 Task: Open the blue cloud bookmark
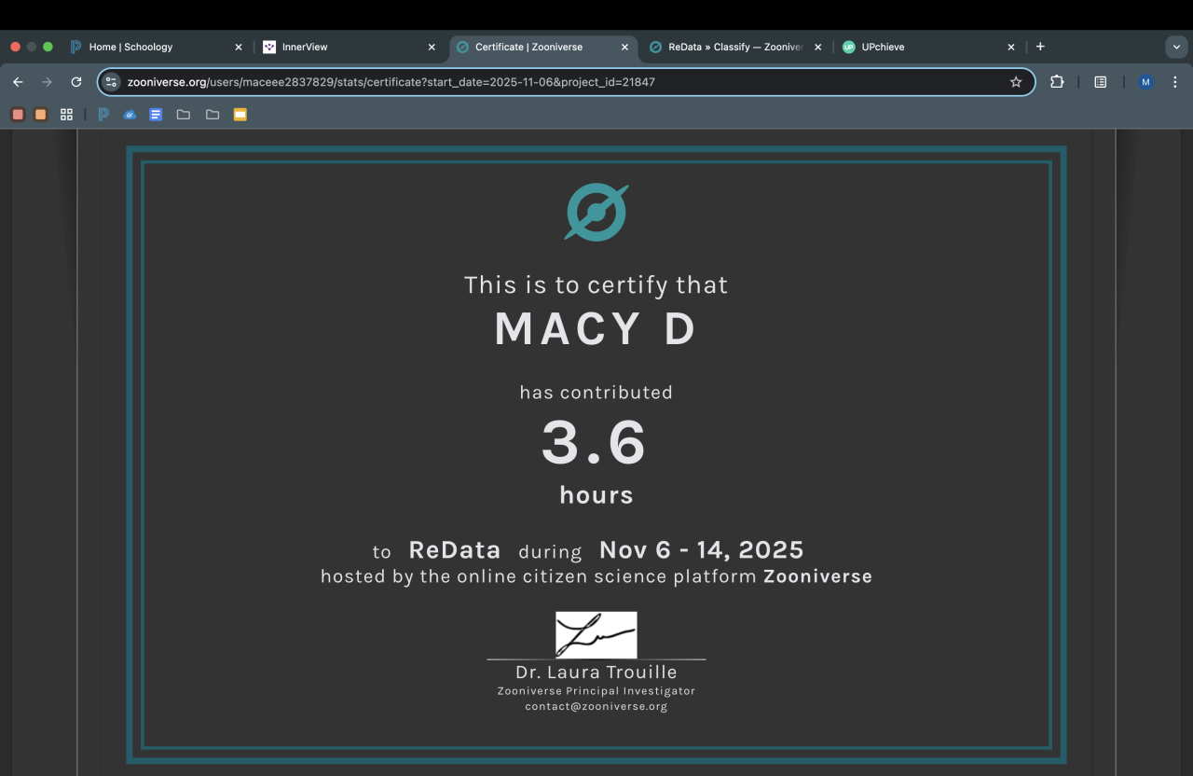tap(130, 115)
